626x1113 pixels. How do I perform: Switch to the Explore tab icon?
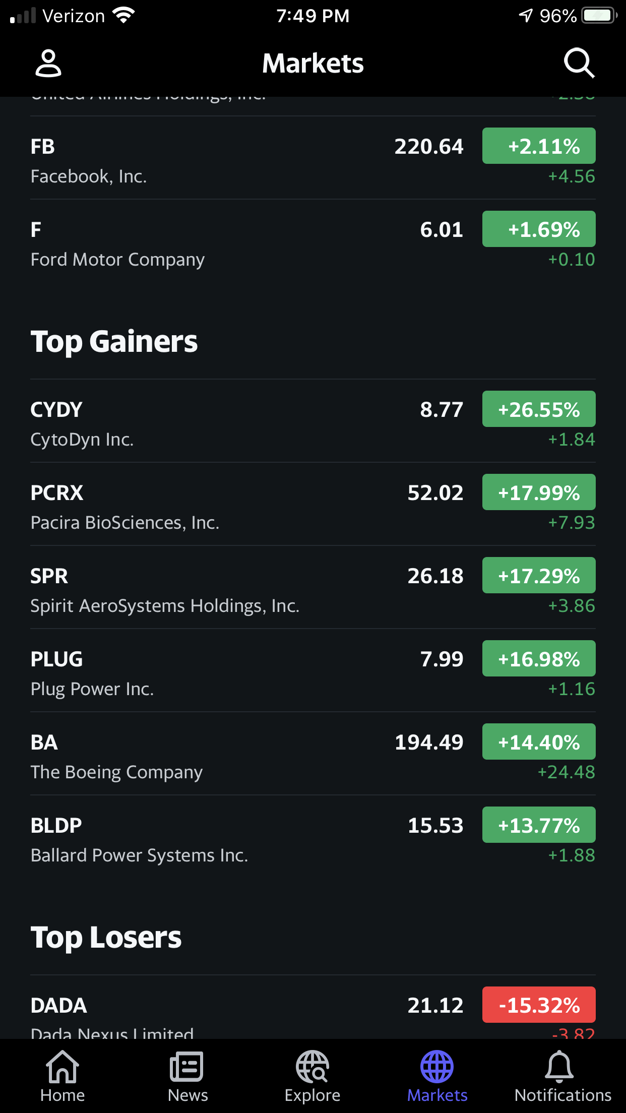312,1067
